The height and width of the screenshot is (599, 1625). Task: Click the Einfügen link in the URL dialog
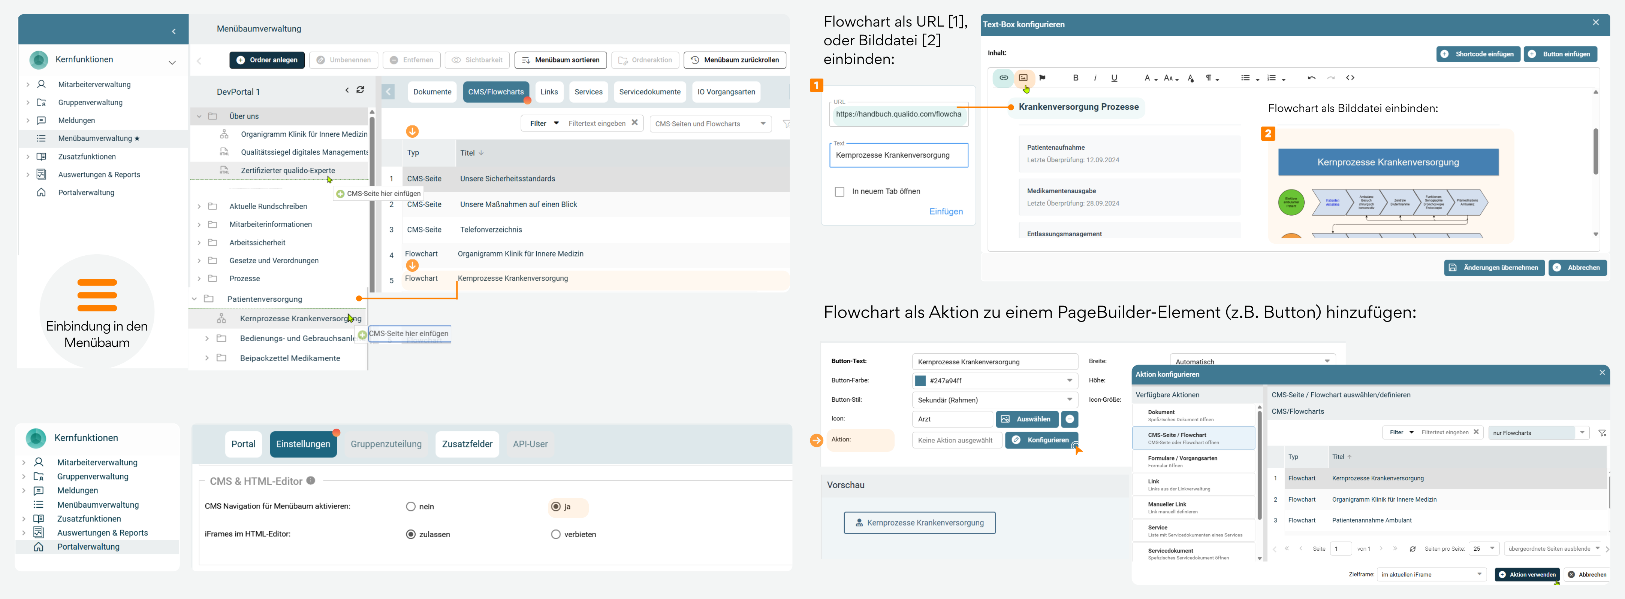pyautogui.click(x=946, y=211)
